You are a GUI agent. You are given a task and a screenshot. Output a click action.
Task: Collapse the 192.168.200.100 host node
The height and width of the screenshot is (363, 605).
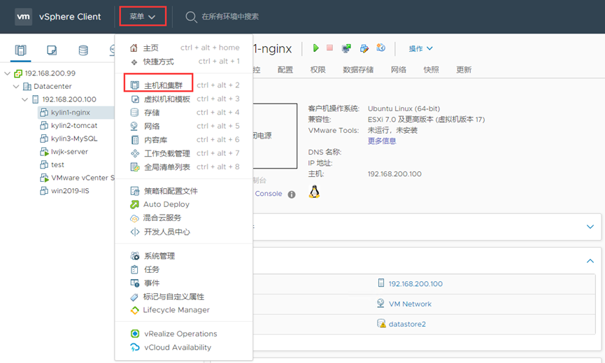pyautogui.click(x=24, y=99)
